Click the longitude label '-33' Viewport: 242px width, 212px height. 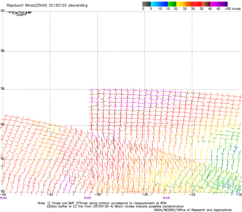[192, 195]
